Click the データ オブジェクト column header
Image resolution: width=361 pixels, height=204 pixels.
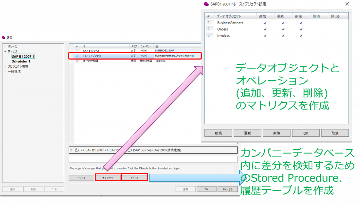[x=229, y=16]
